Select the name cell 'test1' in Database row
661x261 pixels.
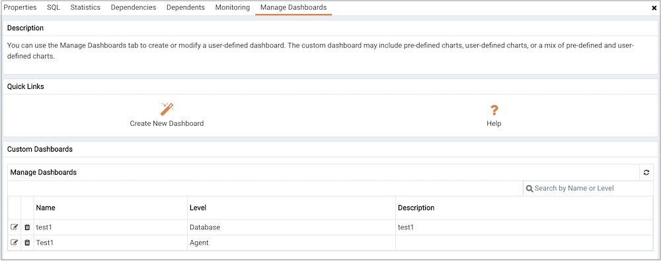click(x=111, y=227)
